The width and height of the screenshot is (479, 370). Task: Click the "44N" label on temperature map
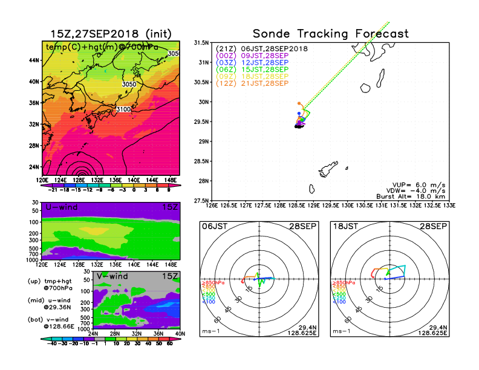[x=34, y=60]
